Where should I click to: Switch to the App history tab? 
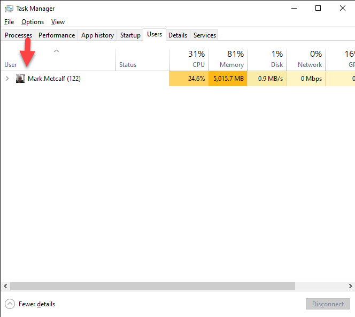pyautogui.click(x=97, y=35)
